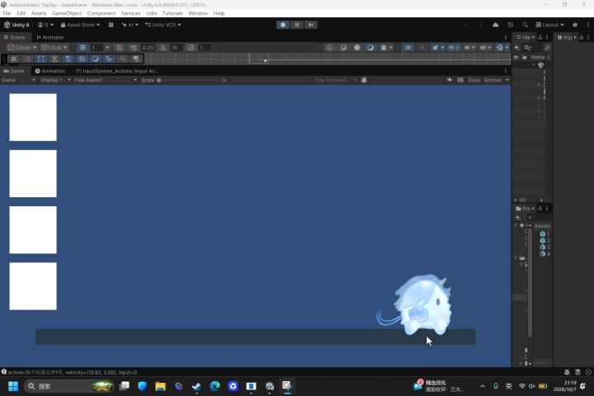Click the magnifier tool in the Scene overlay toolbar
Image resolution: width=594 pixels, height=396 pixels.
[x=122, y=59]
